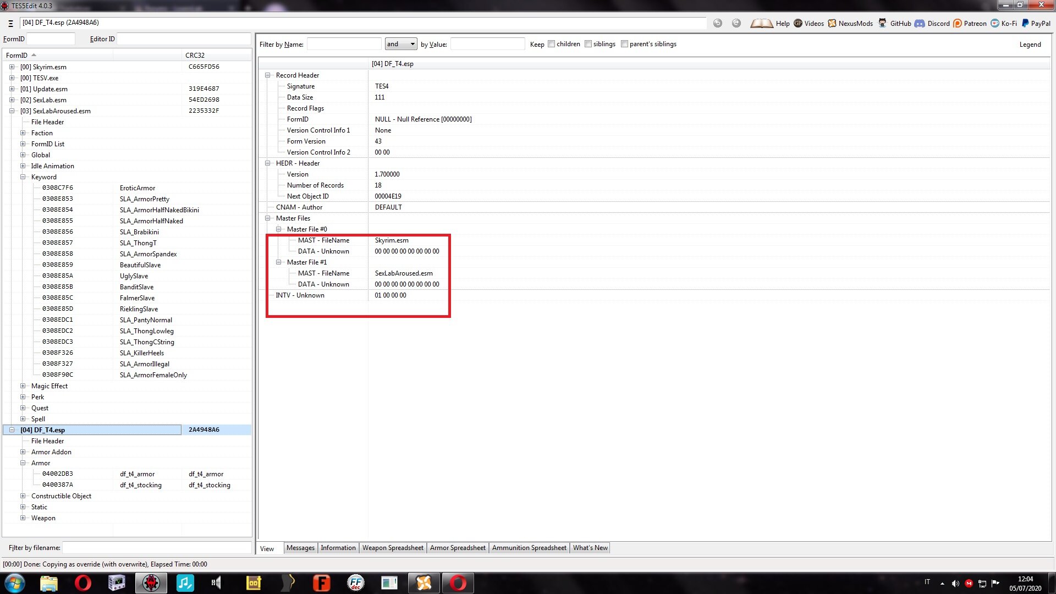Open the and/or filter dropdown
The image size is (1056, 594).
click(401, 44)
